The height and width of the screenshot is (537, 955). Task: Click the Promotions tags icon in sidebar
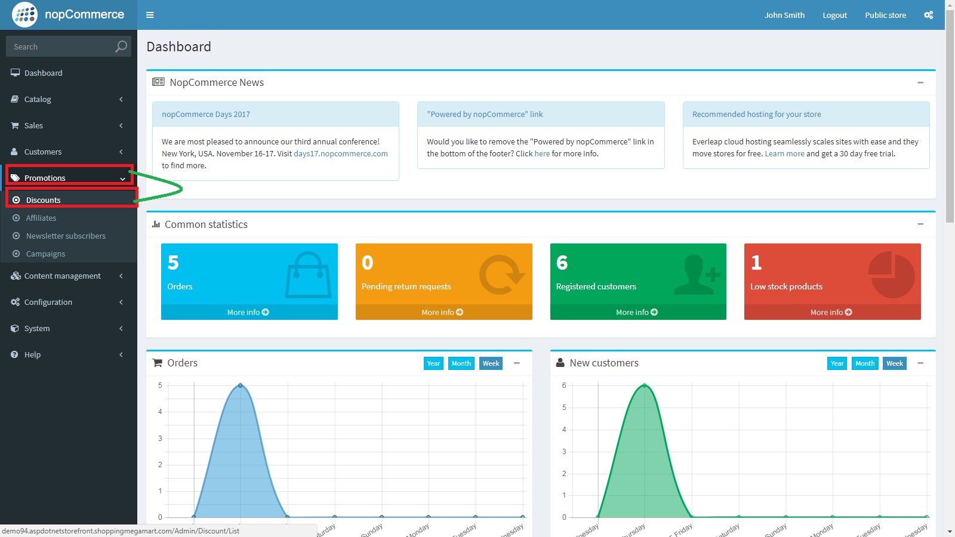pos(16,178)
